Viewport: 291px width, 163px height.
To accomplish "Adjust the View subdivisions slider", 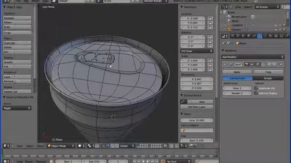I will (237, 88).
